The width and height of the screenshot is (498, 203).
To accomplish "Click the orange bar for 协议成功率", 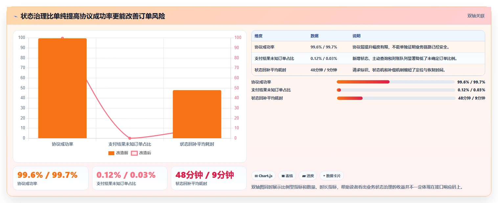I will pyautogui.click(x=62, y=88).
